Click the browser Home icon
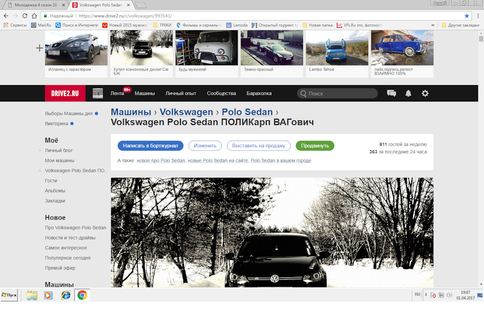 click(x=33, y=15)
